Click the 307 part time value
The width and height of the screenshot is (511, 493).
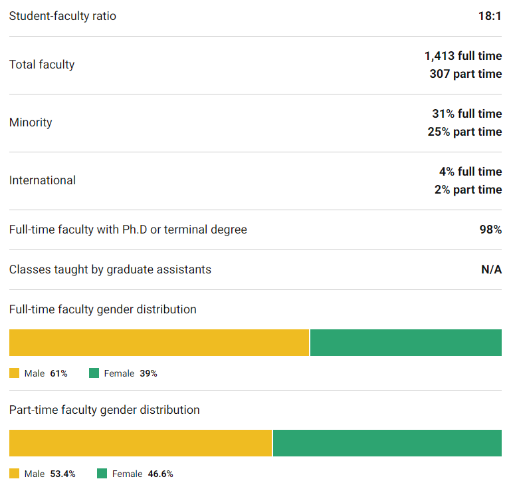[465, 74]
